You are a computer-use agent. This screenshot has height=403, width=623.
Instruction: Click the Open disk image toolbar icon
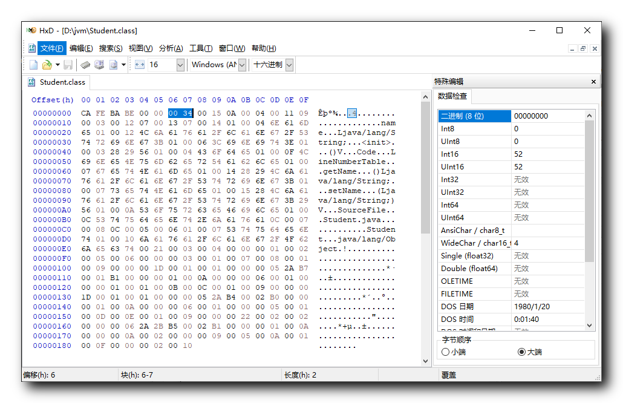click(114, 65)
